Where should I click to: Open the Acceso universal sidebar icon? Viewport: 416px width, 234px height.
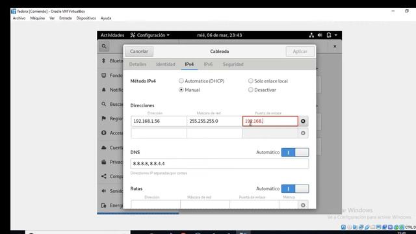coord(104,133)
